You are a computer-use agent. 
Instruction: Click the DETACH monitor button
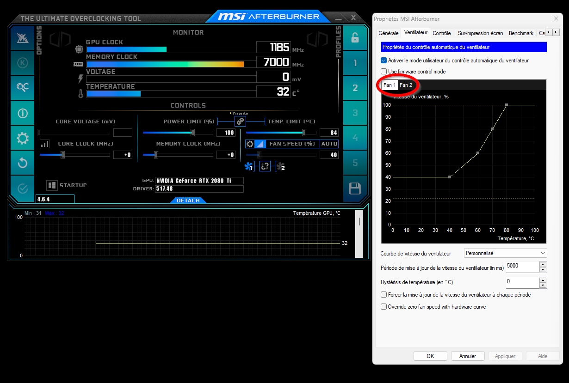pyautogui.click(x=188, y=201)
